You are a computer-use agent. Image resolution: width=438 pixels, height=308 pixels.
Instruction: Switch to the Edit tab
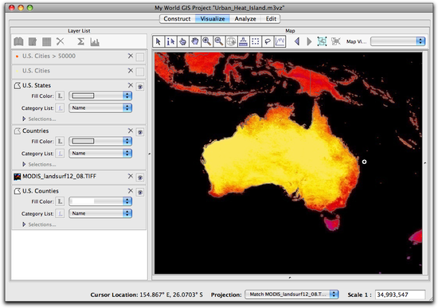click(271, 19)
